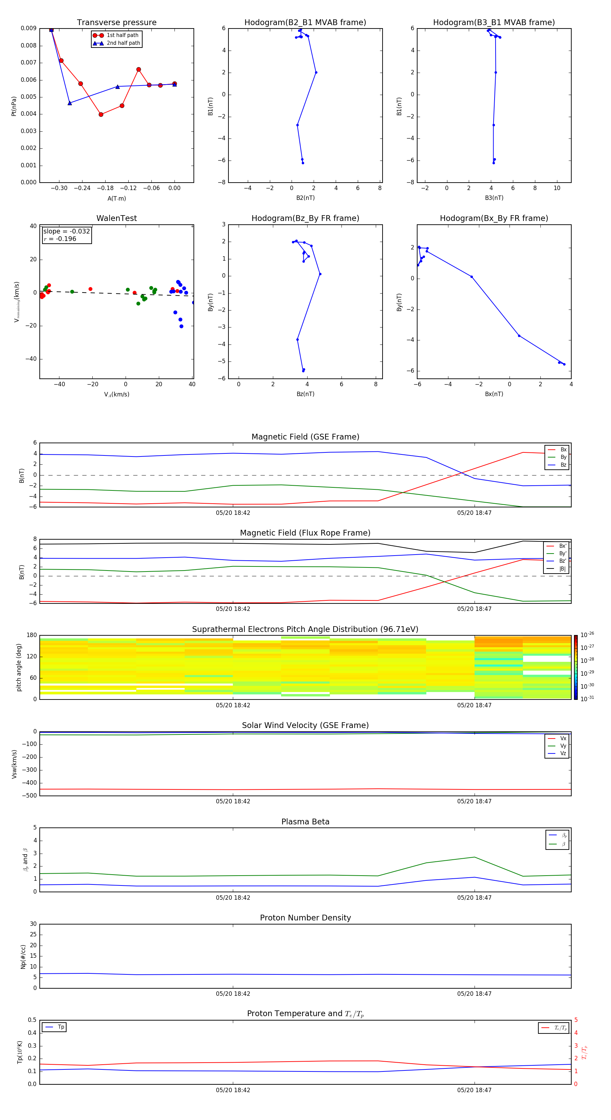
Task: Click '05/20 18:42' tick under Plasma Beta
Action: 233,897
